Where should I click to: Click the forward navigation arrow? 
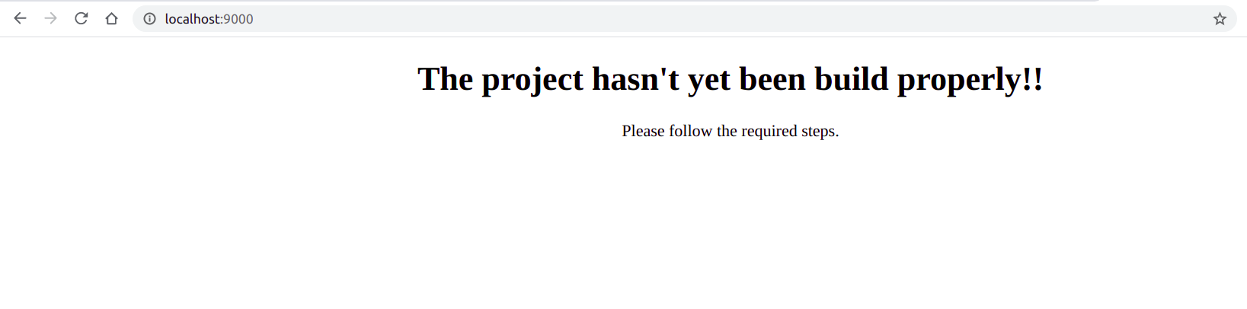coord(50,18)
